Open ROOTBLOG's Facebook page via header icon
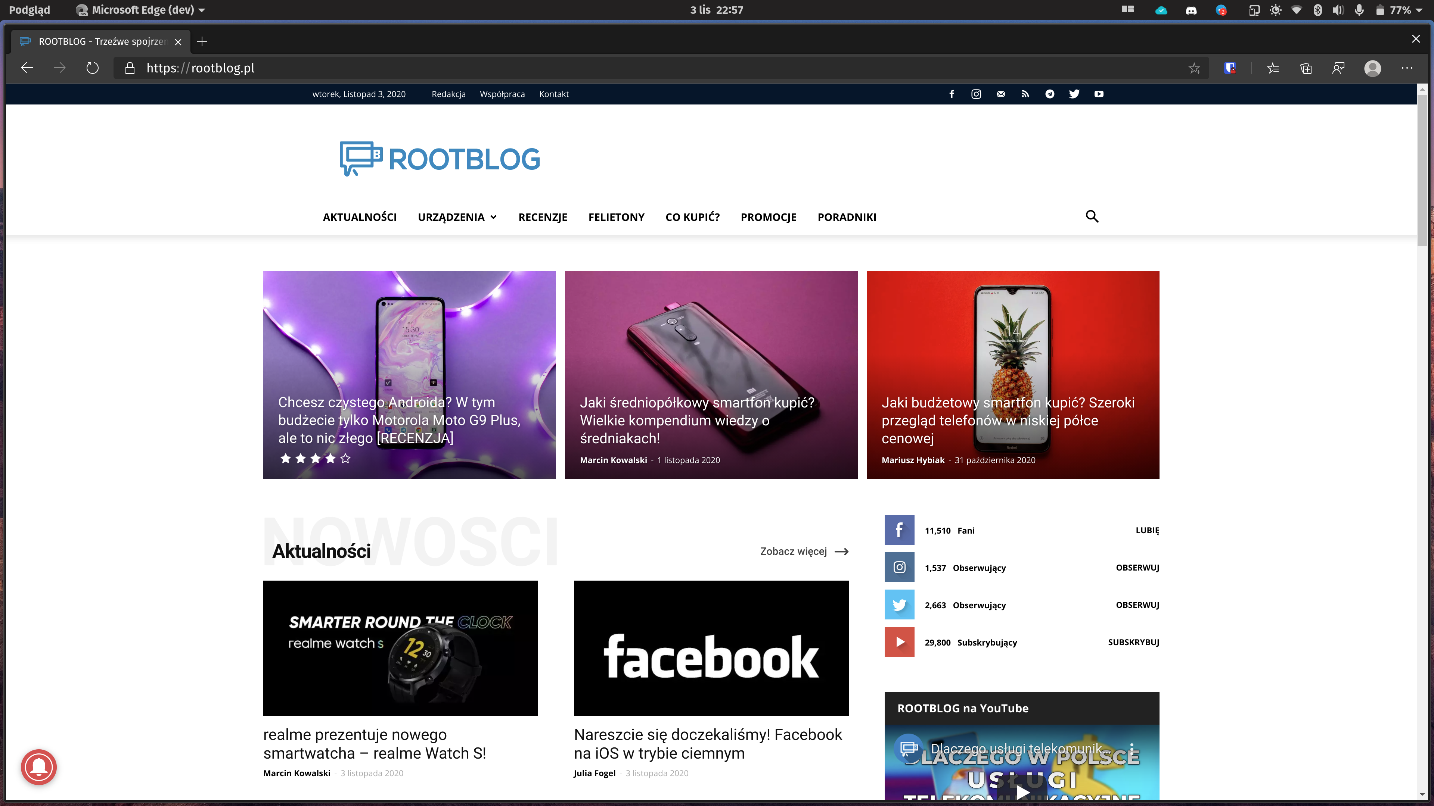Screen dimensions: 1434x806 [952, 94]
